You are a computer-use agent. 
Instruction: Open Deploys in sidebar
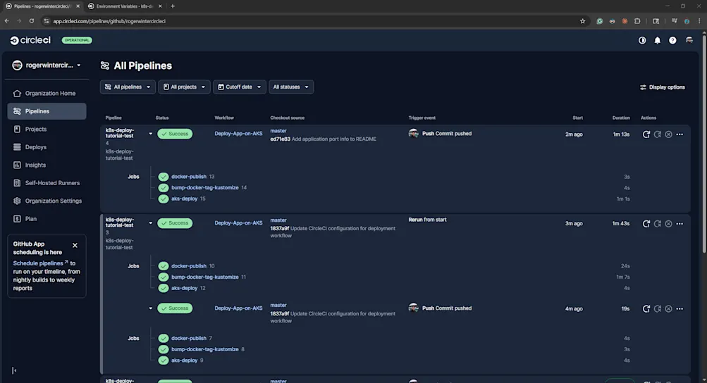point(47,147)
